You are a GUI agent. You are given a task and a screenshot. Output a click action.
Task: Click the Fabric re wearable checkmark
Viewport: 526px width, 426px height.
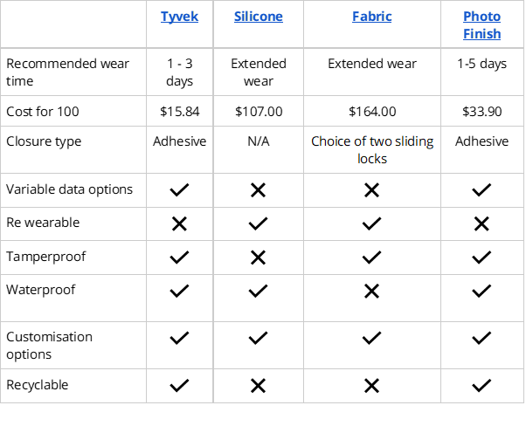371,223
